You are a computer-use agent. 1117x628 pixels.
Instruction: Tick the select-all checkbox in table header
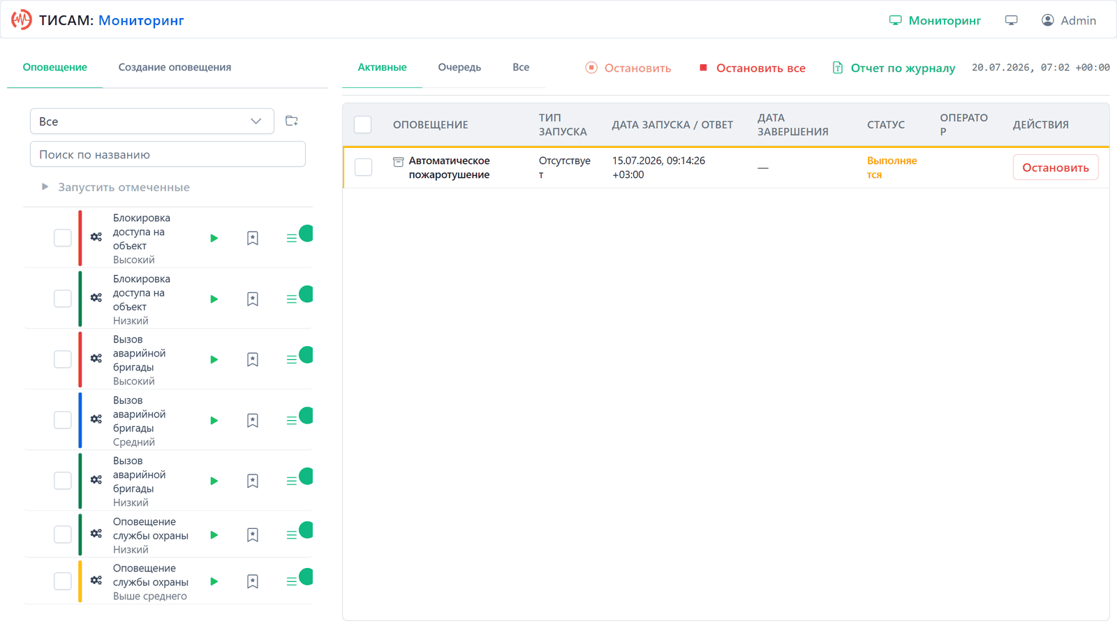point(363,125)
